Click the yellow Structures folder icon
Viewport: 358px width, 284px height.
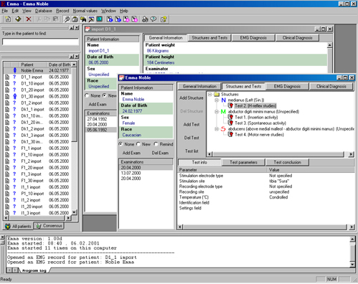tap(217, 94)
